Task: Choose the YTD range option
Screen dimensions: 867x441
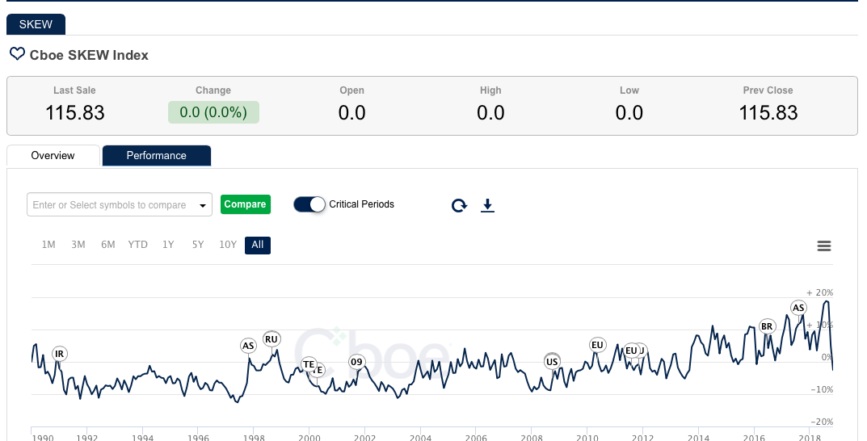Action: pyautogui.click(x=138, y=245)
